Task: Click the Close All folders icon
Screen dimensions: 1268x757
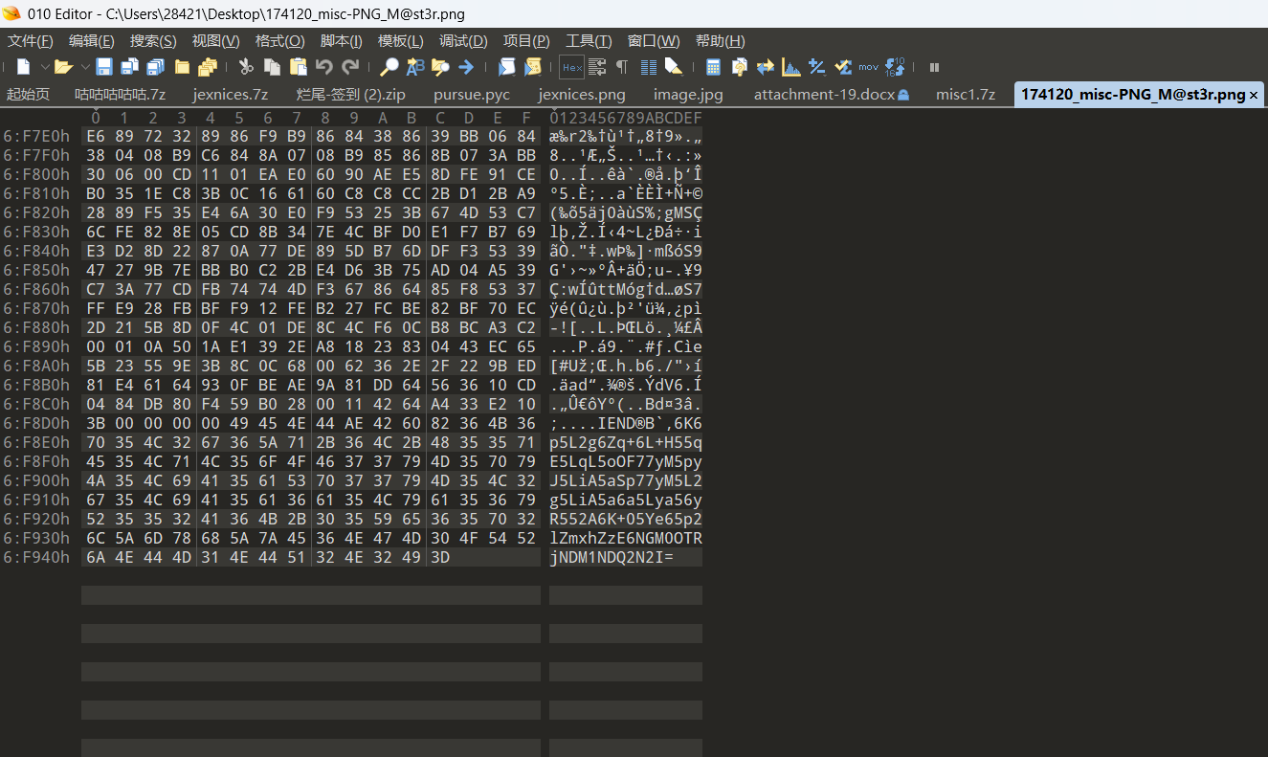Action: [208, 67]
